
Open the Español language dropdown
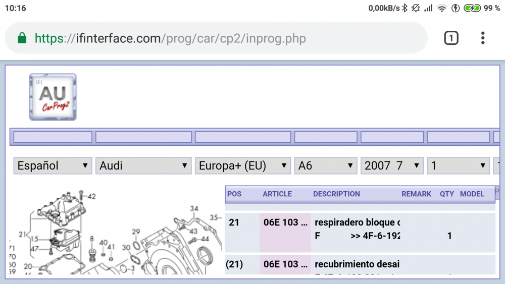click(x=53, y=165)
